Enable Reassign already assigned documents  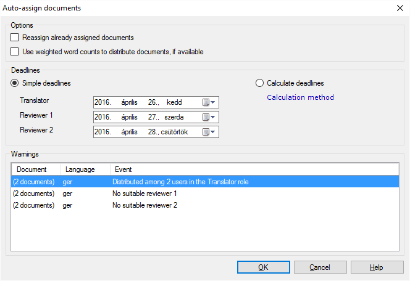tap(15, 38)
